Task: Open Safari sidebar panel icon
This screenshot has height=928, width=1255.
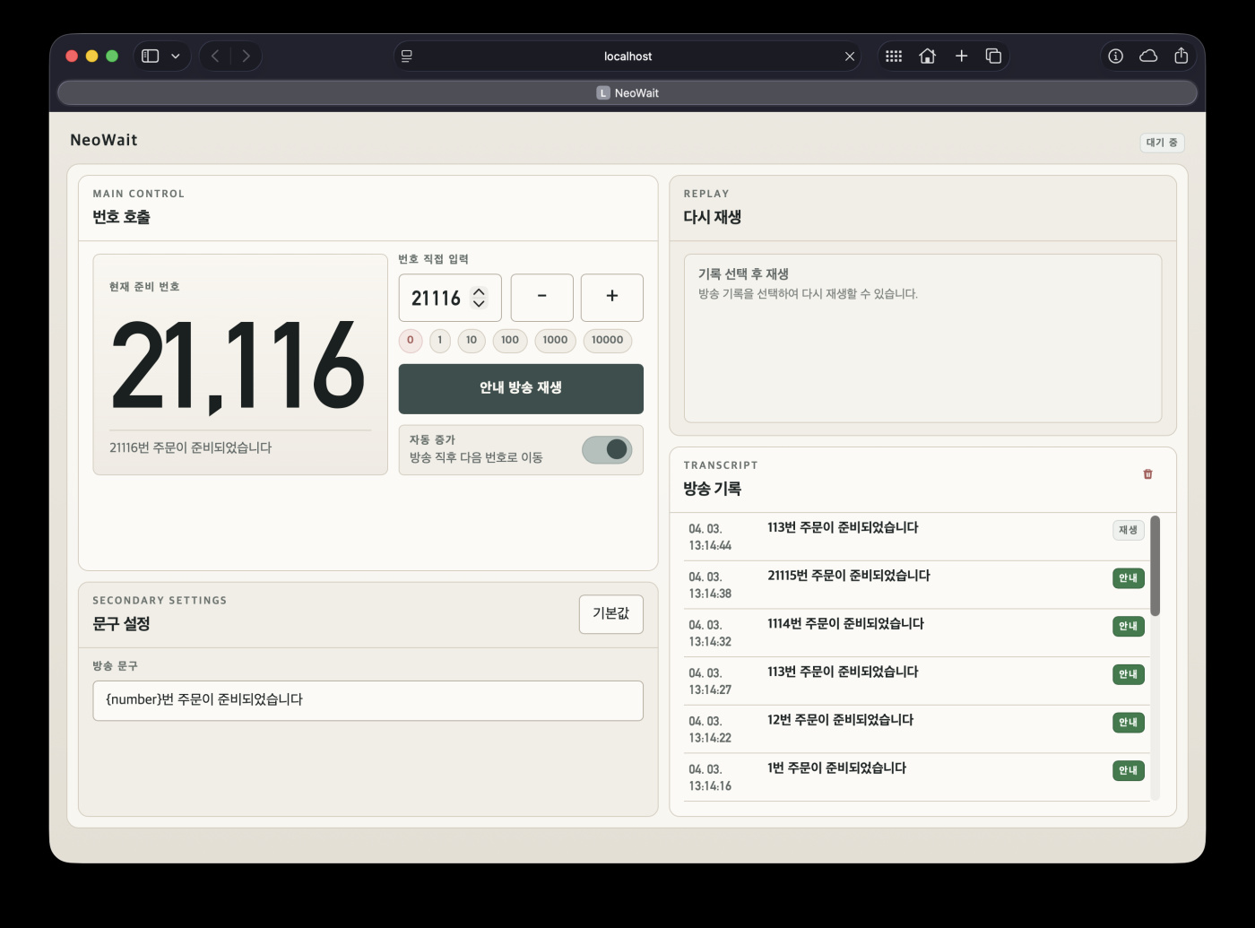Action: [151, 56]
